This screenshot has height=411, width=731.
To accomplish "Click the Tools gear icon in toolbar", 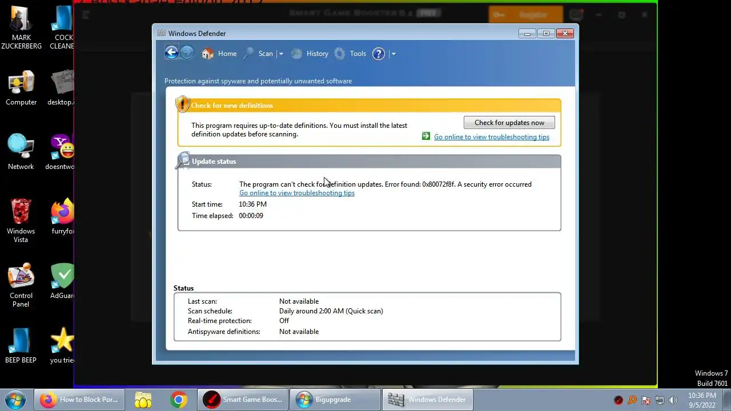I will coord(340,54).
